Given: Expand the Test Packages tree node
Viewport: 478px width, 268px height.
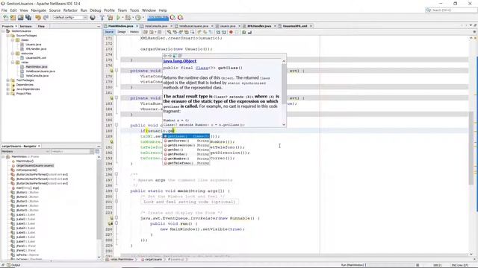Looking at the screenshot, I should [8, 80].
